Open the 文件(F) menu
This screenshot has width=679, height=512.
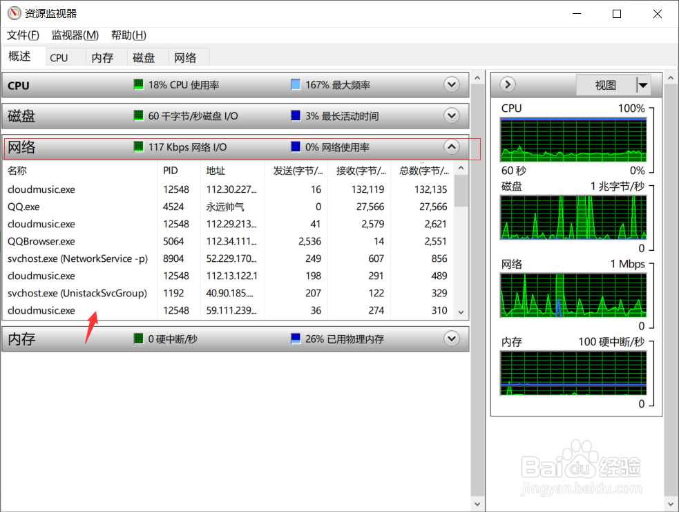[x=23, y=35]
